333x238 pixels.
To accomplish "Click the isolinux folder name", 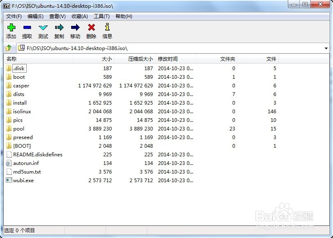I will pyautogui.click(x=22, y=112).
